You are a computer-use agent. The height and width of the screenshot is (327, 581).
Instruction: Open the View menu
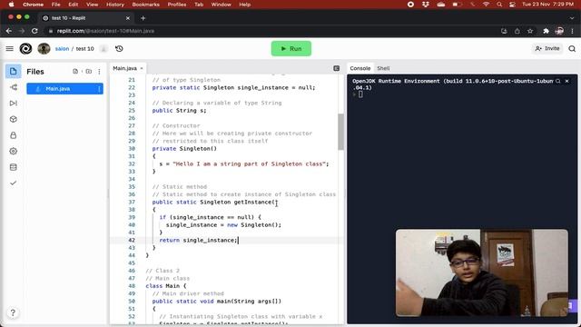(x=92, y=5)
